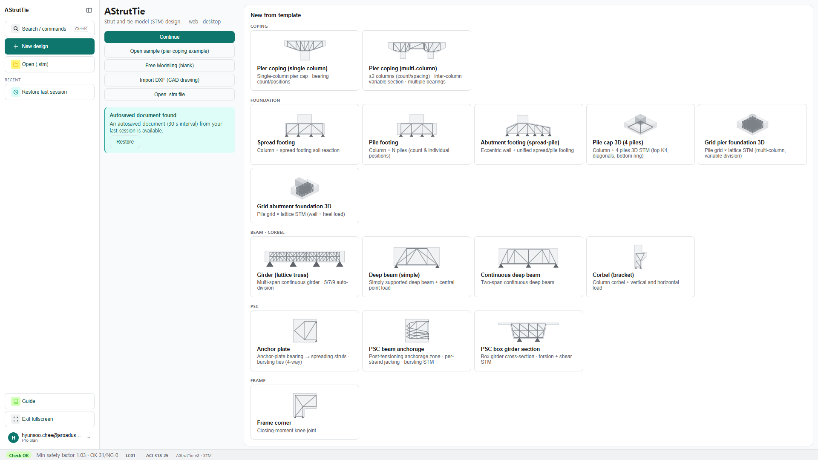Click the Pile footing title text
The image size is (818, 460).
(x=383, y=142)
